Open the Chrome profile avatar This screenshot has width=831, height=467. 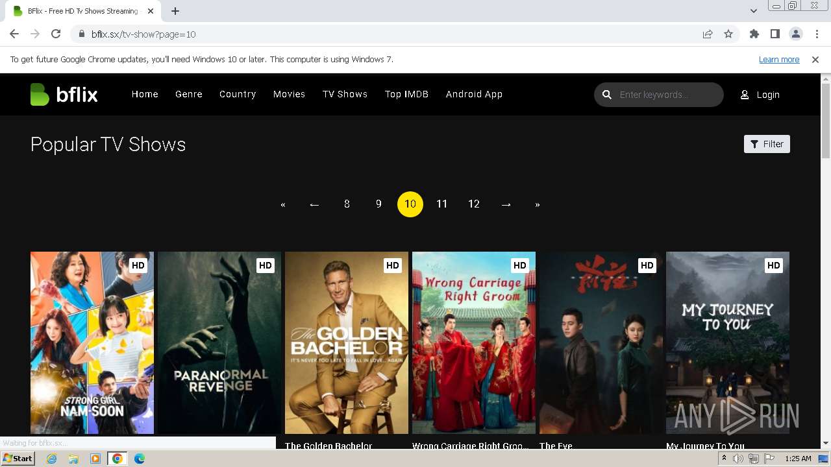point(796,34)
